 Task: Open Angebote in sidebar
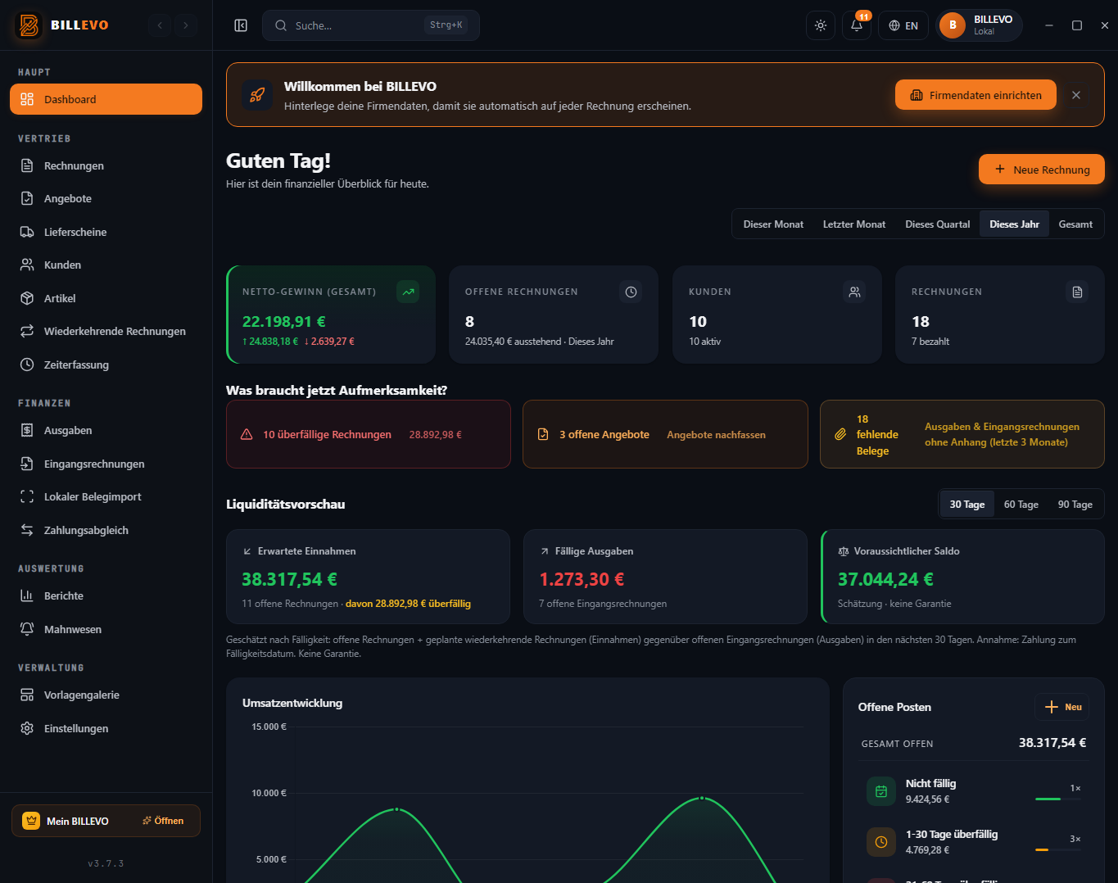tap(106, 198)
